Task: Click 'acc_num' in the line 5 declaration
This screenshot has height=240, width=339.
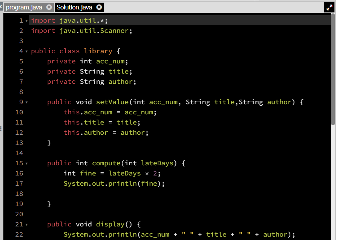Action: tap(110, 62)
